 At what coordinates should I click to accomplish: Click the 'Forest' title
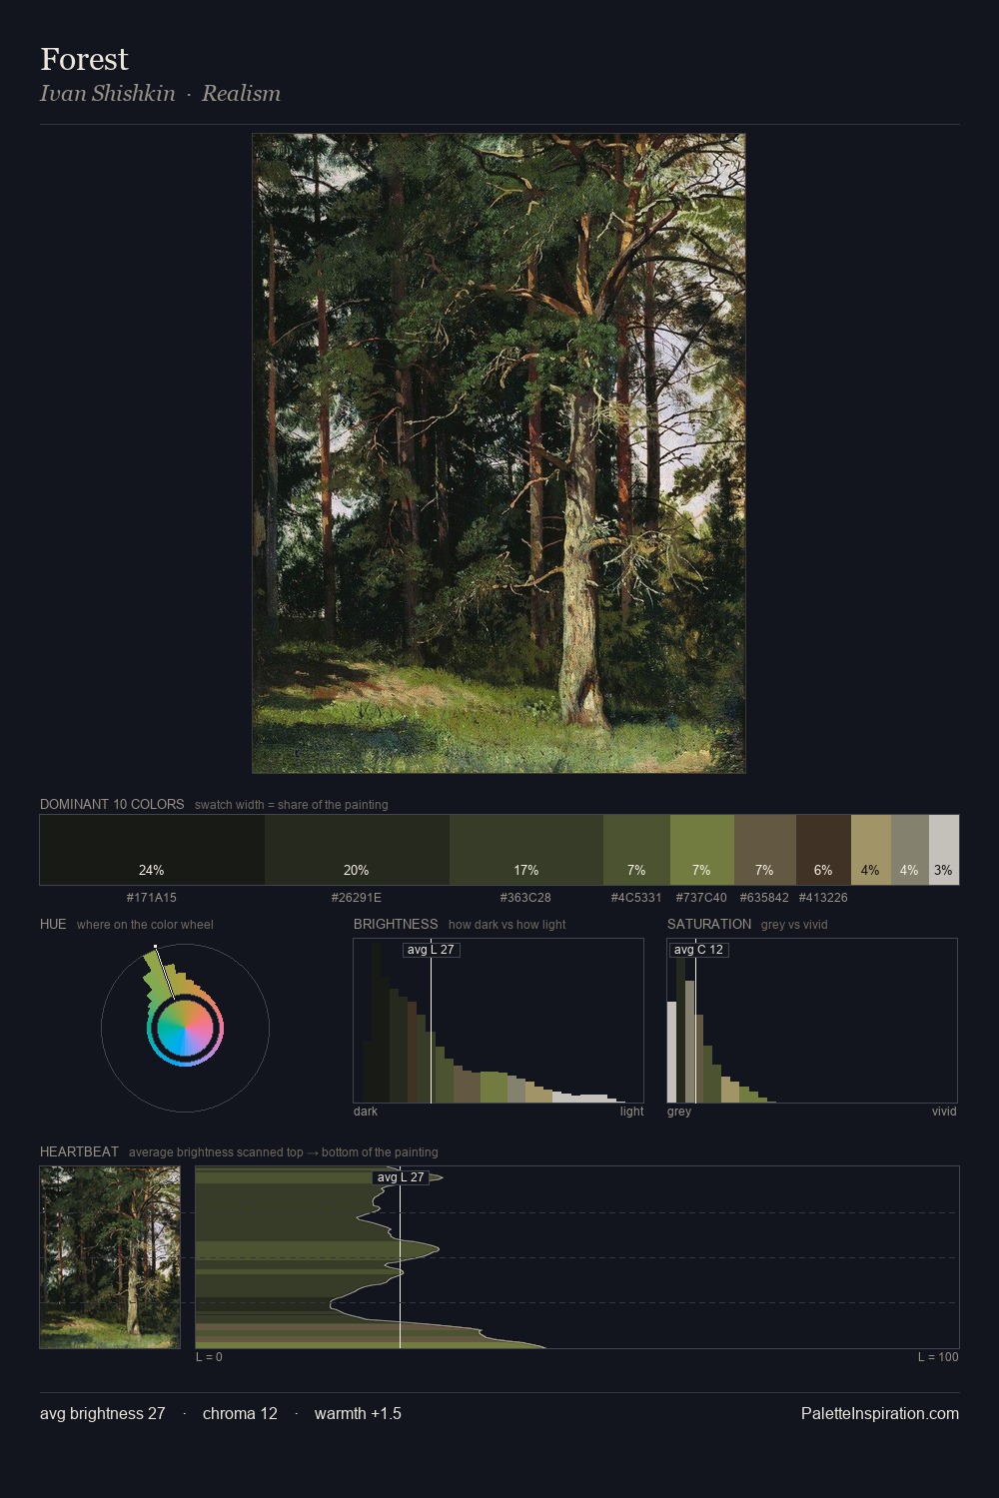(x=84, y=59)
